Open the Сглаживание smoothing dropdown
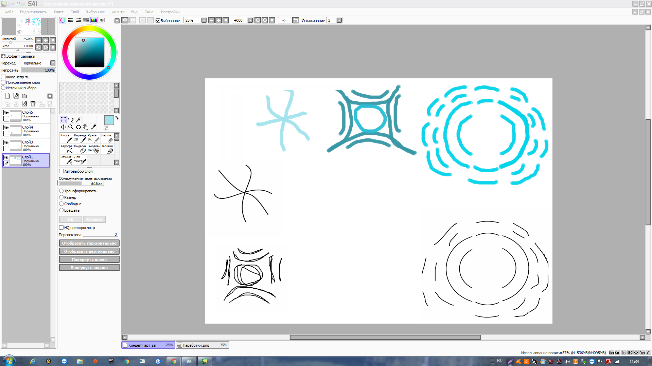 tap(339, 20)
